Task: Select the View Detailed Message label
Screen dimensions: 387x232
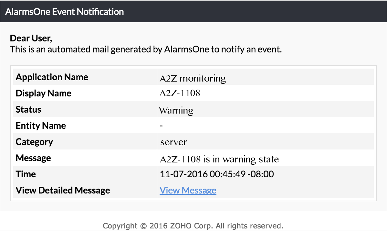Action: pos(63,191)
